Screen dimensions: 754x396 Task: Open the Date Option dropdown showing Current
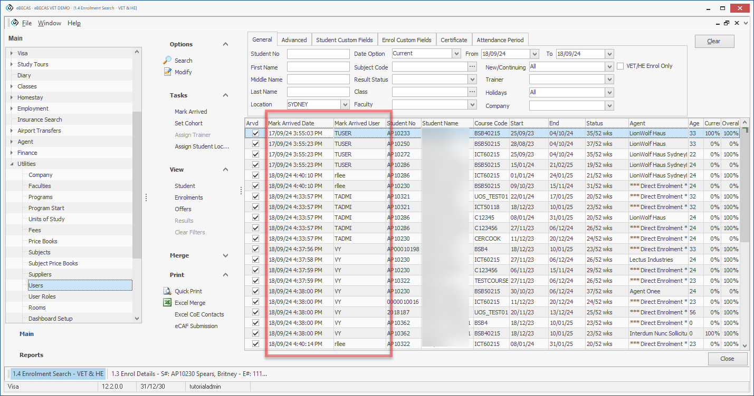[456, 54]
